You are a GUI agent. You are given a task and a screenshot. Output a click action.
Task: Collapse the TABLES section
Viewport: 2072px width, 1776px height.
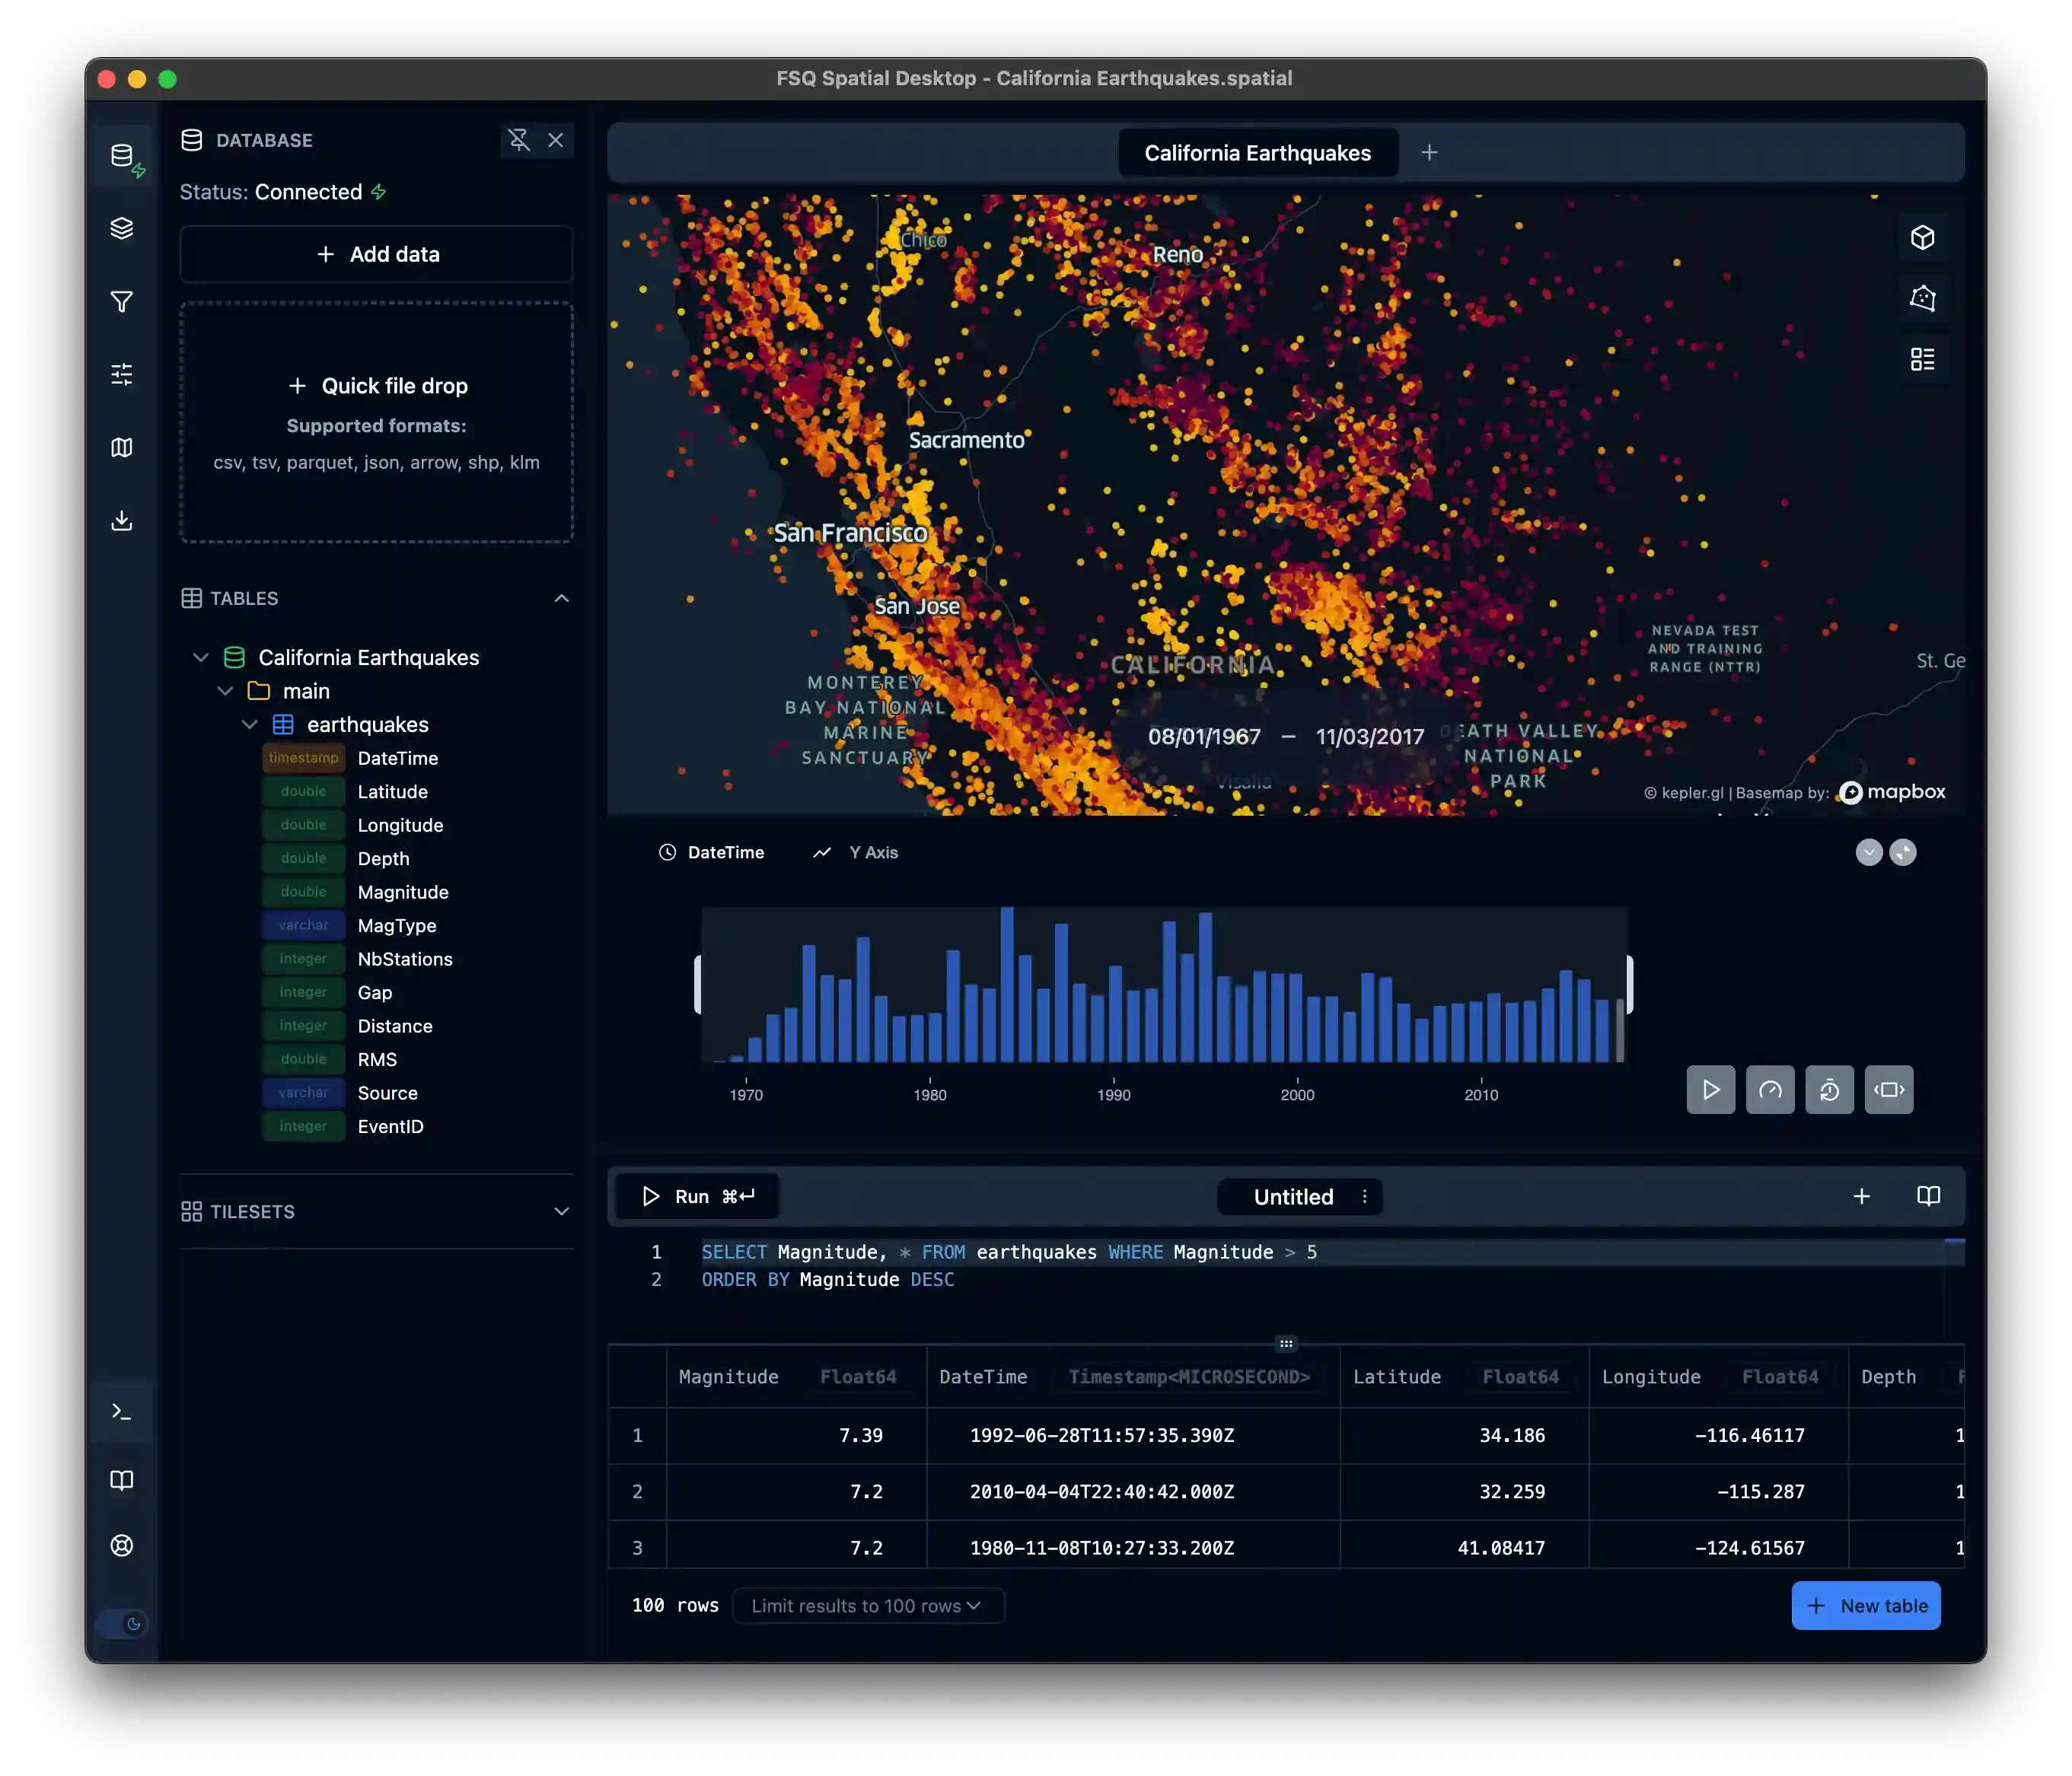pyautogui.click(x=561, y=597)
